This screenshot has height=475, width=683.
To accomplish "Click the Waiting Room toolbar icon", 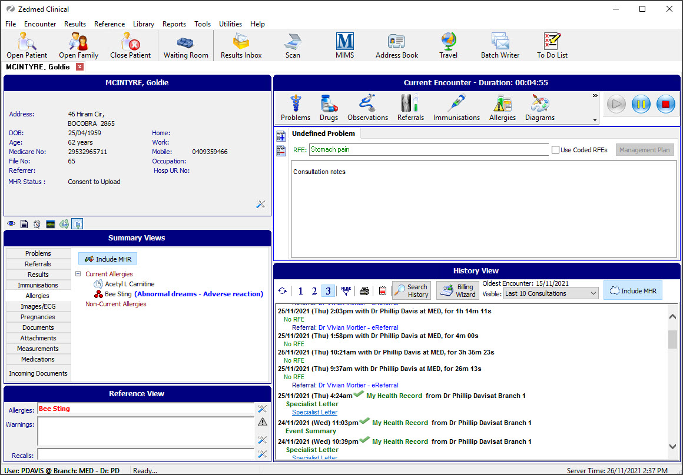I will (x=185, y=44).
